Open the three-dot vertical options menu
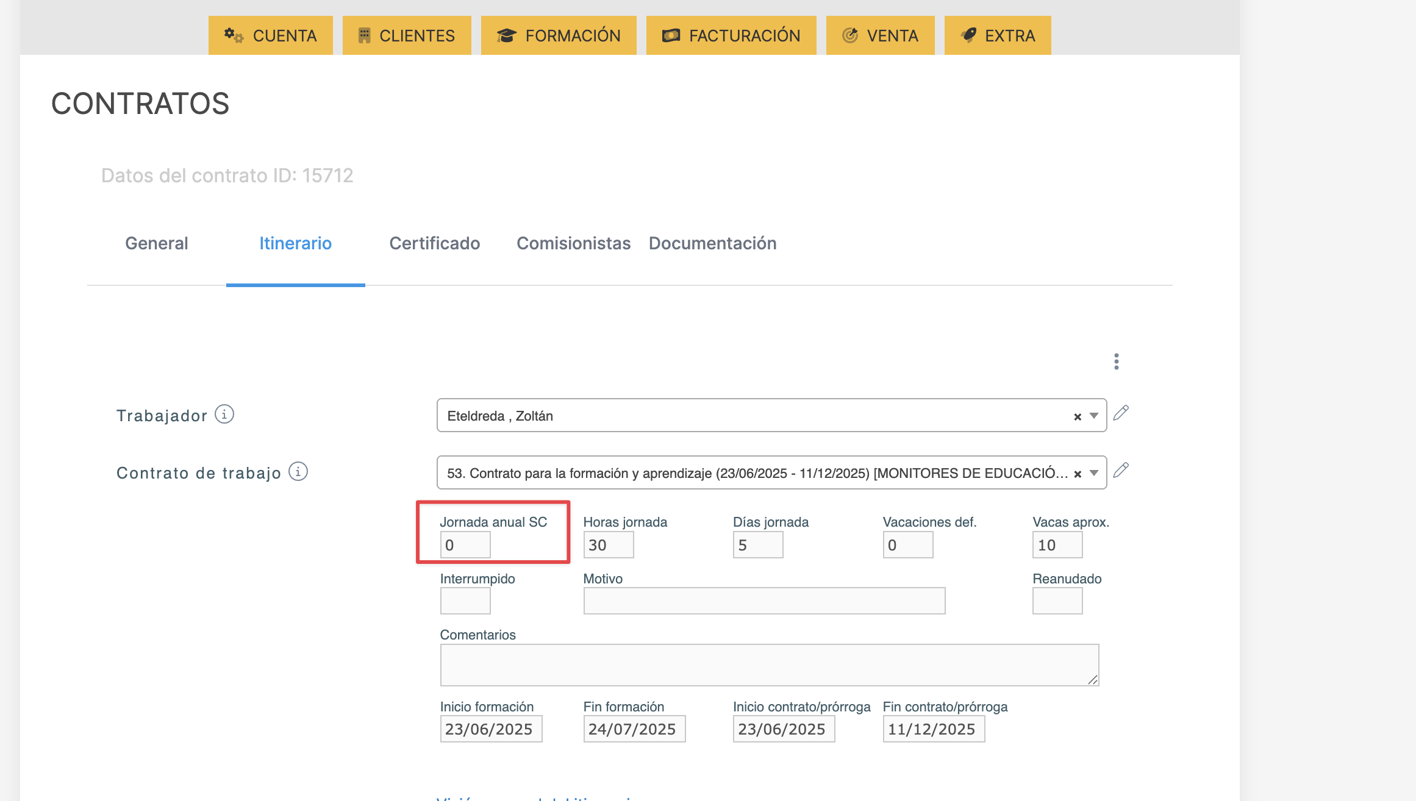The width and height of the screenshot is (1416, 801). [x=1116, y=361]
